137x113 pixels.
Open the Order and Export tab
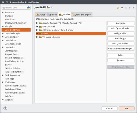pos(82,15)
